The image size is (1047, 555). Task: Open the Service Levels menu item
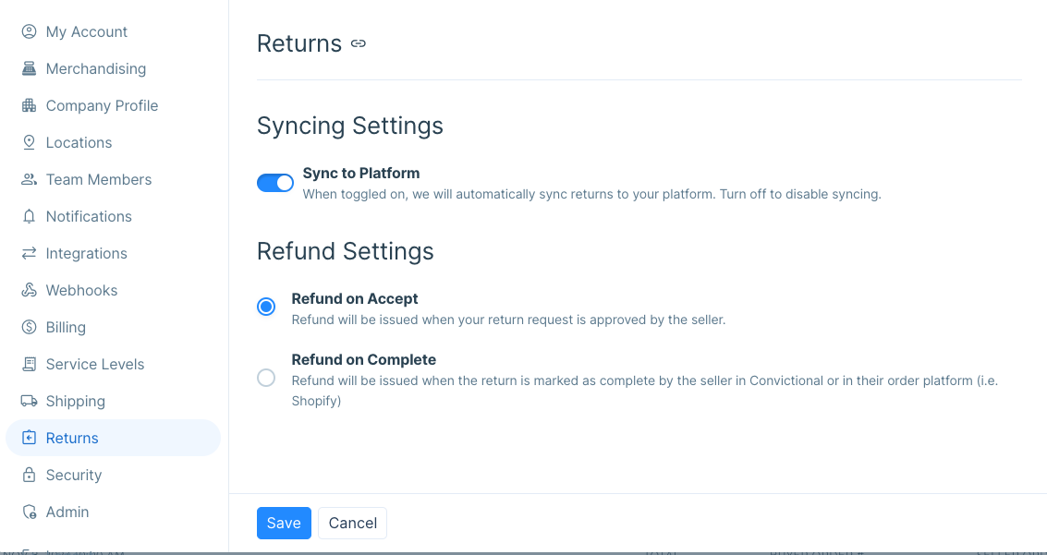(95, 364)
